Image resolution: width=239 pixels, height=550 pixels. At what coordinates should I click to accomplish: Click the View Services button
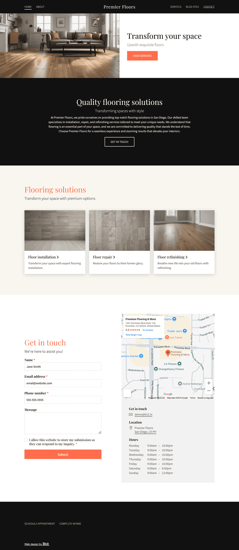point(142,56)
